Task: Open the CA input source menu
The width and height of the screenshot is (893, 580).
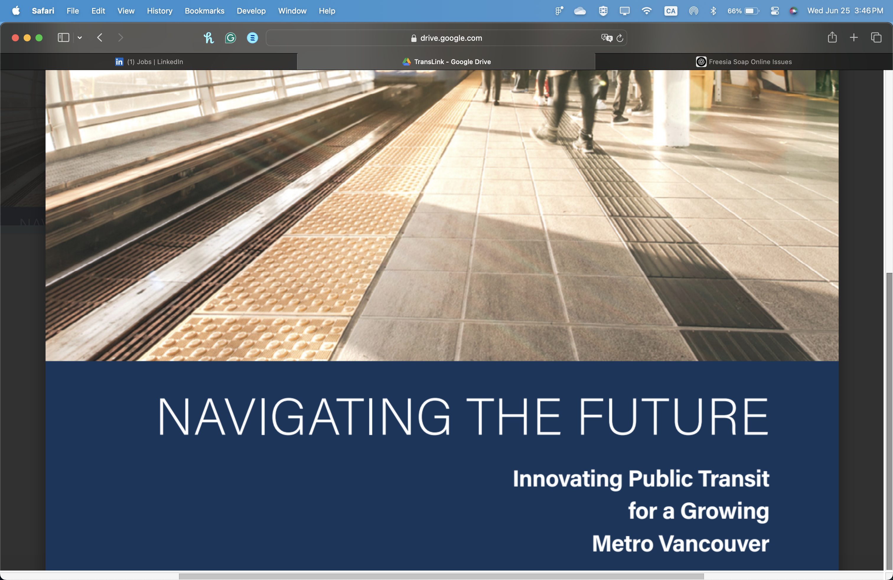Action: click(x=671, y=11)
